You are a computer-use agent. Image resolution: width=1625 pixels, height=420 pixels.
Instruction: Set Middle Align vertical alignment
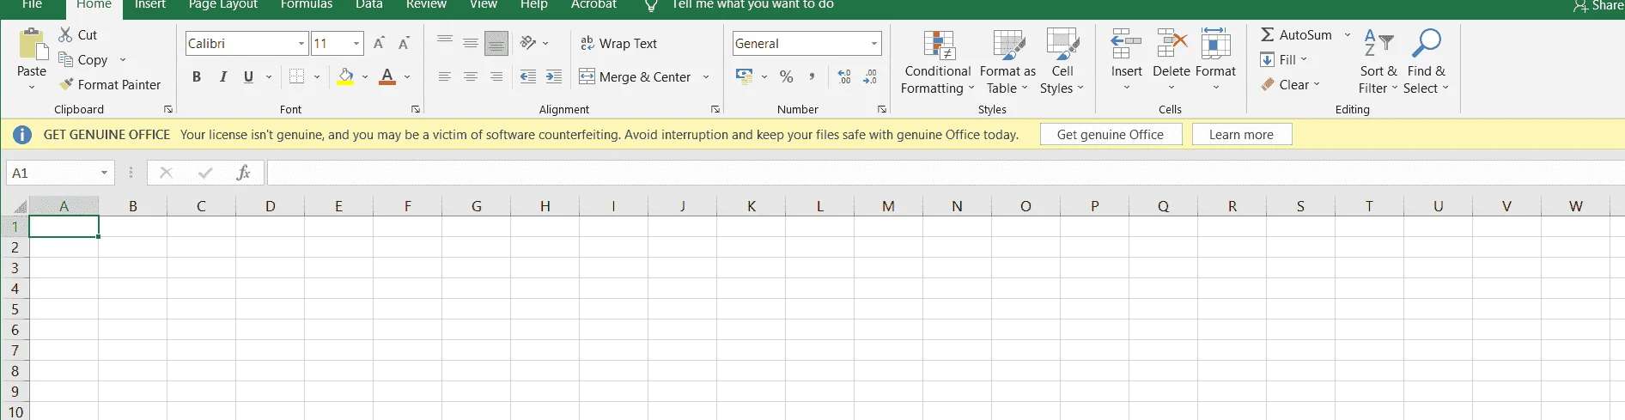(471, 43)
